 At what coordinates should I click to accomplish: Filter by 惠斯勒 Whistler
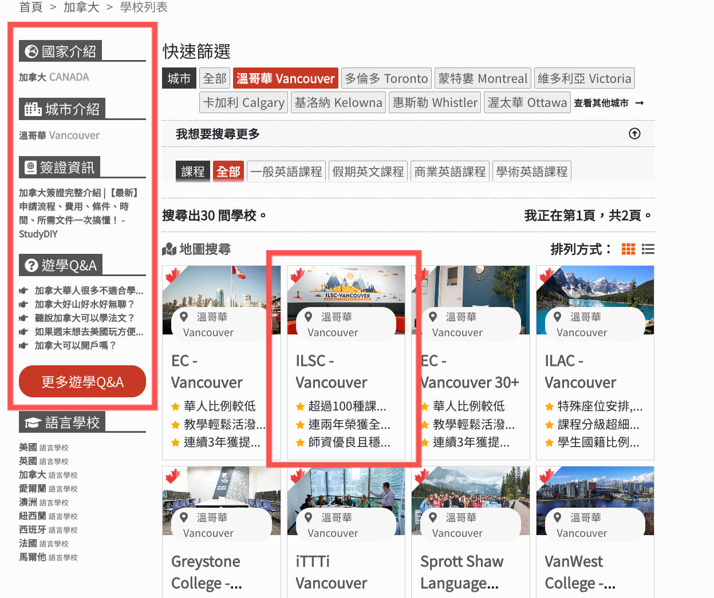pos(435,102)
